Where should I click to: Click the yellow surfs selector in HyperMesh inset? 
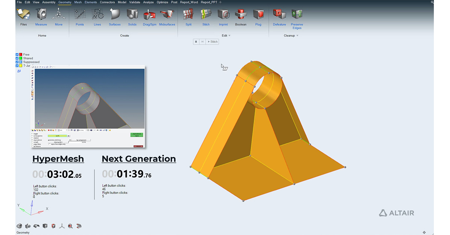click(58, 136)
